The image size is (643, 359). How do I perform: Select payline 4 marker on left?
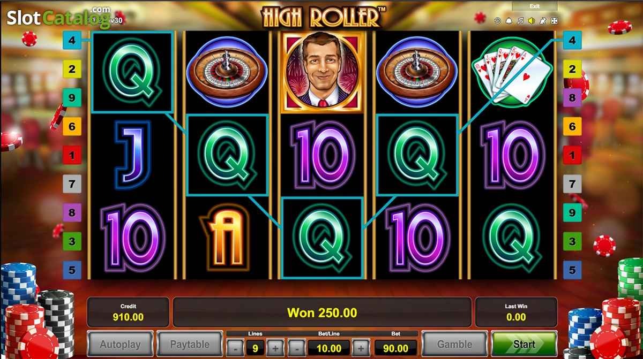point(72,40)
